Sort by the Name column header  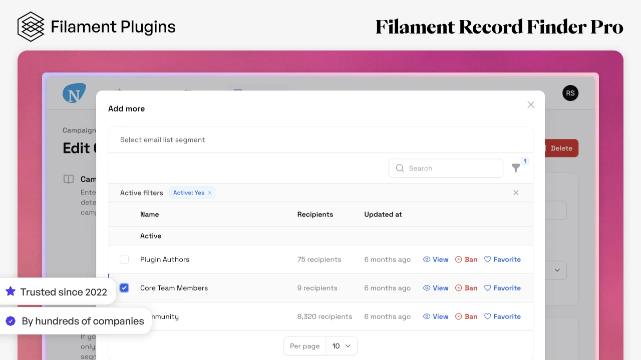tap(149, 214)
